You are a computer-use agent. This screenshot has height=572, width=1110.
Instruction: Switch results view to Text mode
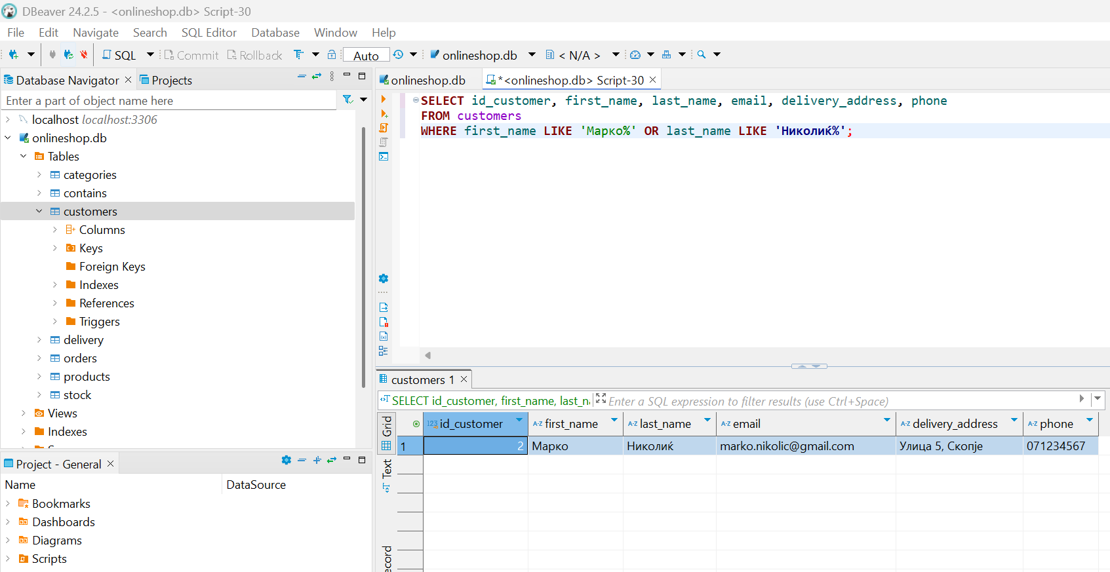point(387,474)
